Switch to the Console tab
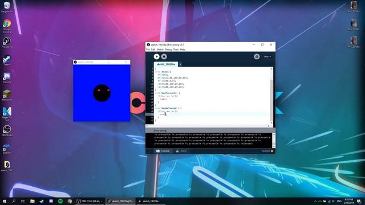The width and height of the screenshot is (365, 205). click(163, 151)
